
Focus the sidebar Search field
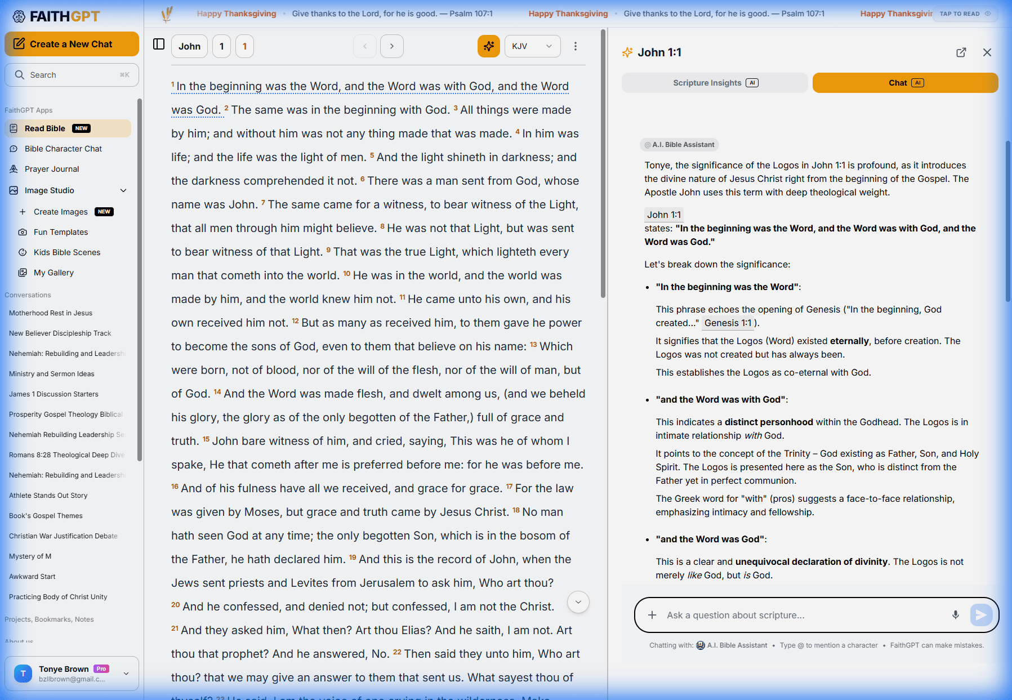72,75
